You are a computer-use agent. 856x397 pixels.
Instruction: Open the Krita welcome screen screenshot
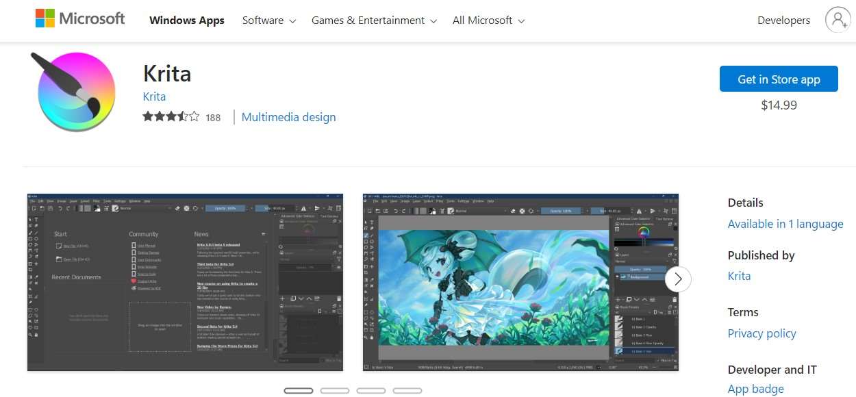[x=185, y=282]
